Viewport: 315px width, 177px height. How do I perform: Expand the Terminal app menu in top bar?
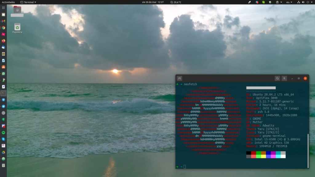(x=28, y=2)
